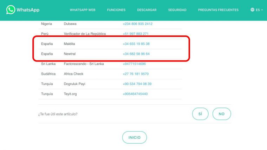Click the WhatsApp wordmark text
The height and width of the screenshot is (150, 267).
pos(28,10)
